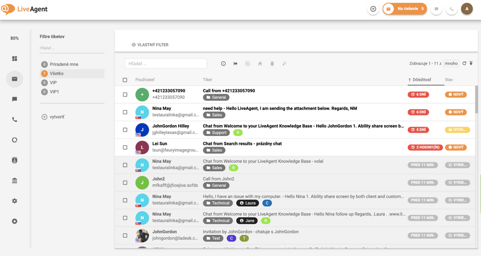Viewport: 481px width, 256px height.
Task: Open 'Invitation by JohnGordon' ticket
Action: tap(251, 232)
